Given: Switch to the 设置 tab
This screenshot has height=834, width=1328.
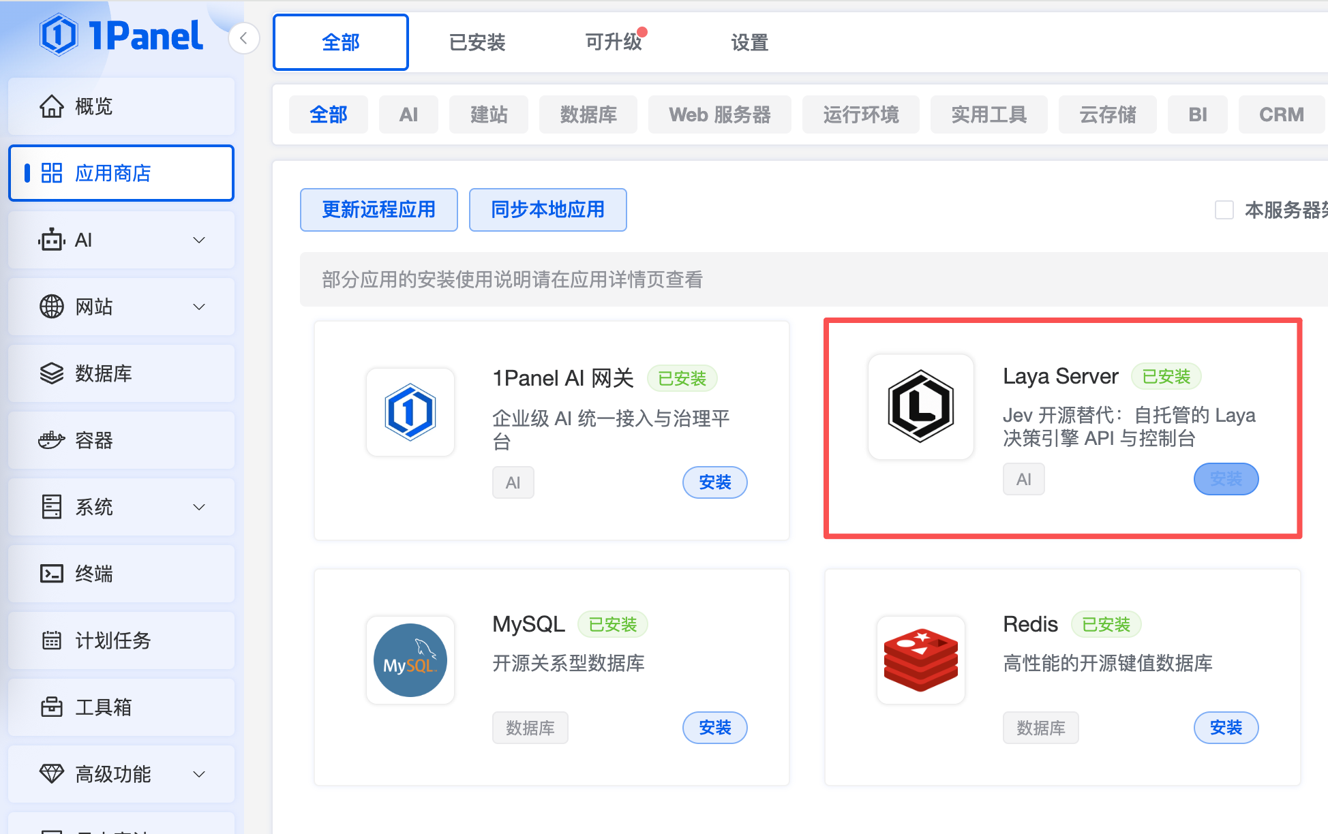Looking at the screenshot, I should click(x=750, y=42).
